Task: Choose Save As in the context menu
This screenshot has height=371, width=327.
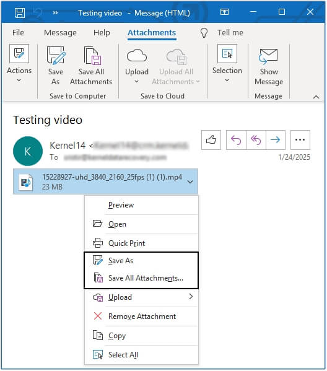Action: pos(141,261)
